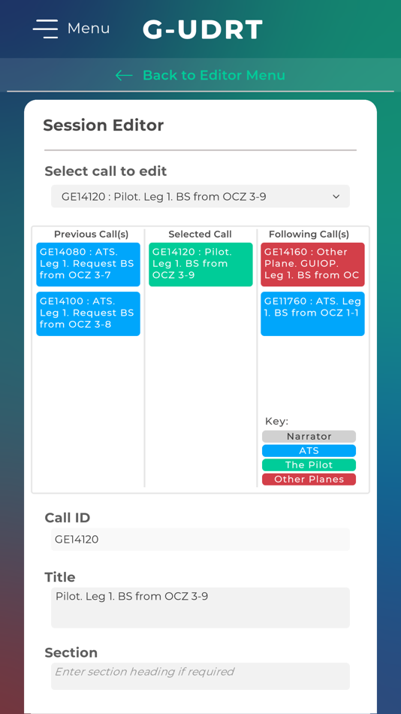Click the G-UDRT title logo

(x=203, y=29)
